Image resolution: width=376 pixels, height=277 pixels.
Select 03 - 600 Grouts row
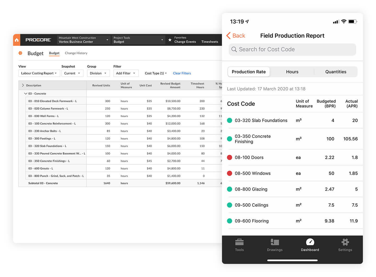[x=124, y=168]
